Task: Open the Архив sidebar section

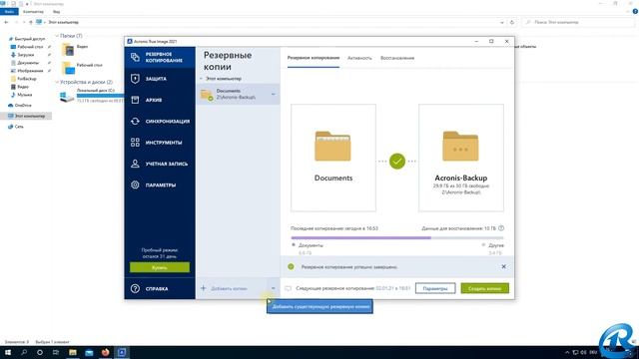Action: click(x=160, y=100)
